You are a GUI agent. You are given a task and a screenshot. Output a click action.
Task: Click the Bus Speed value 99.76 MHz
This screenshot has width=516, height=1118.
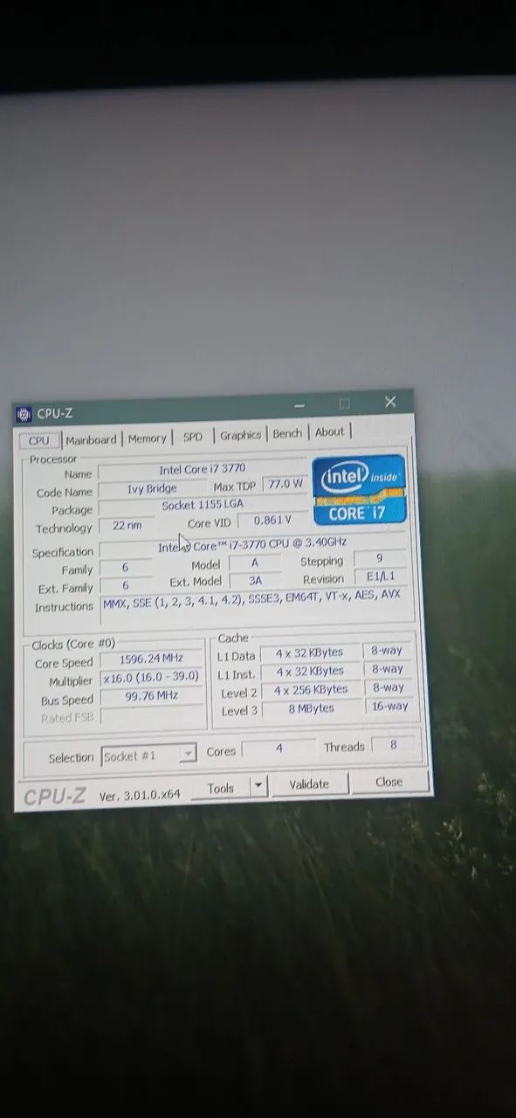click(x=153, y=697)
